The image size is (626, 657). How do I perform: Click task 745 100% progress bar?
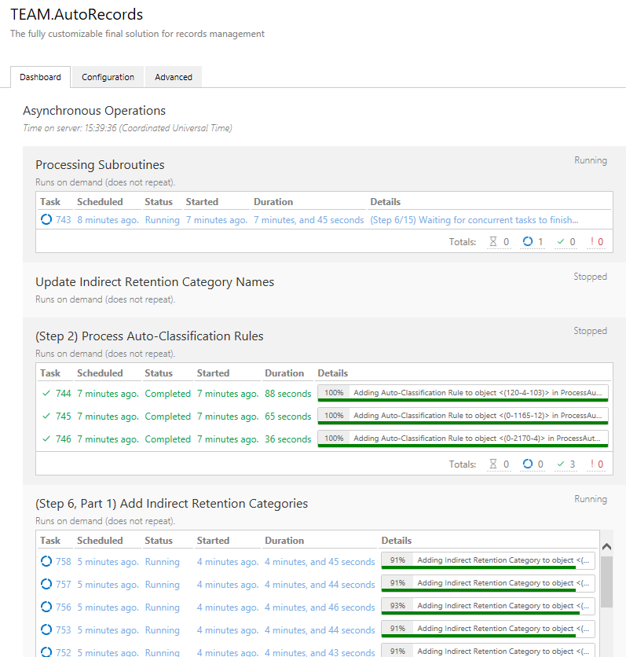pos(463,416)
